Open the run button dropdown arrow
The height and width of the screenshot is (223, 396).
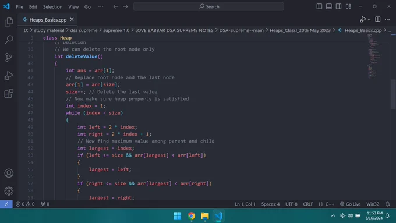tap(369, 20)
